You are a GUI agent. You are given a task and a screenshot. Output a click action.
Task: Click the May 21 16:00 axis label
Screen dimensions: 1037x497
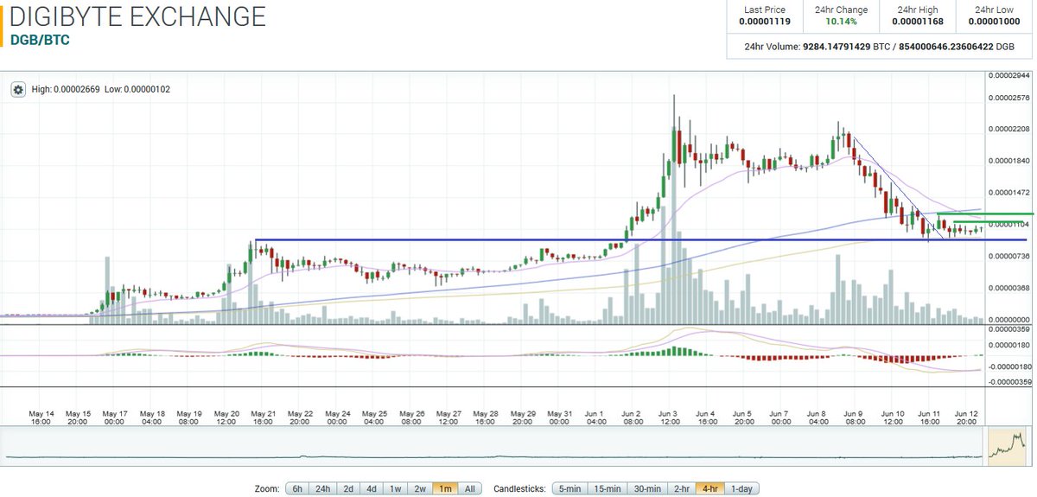click(x=264, y=417)
